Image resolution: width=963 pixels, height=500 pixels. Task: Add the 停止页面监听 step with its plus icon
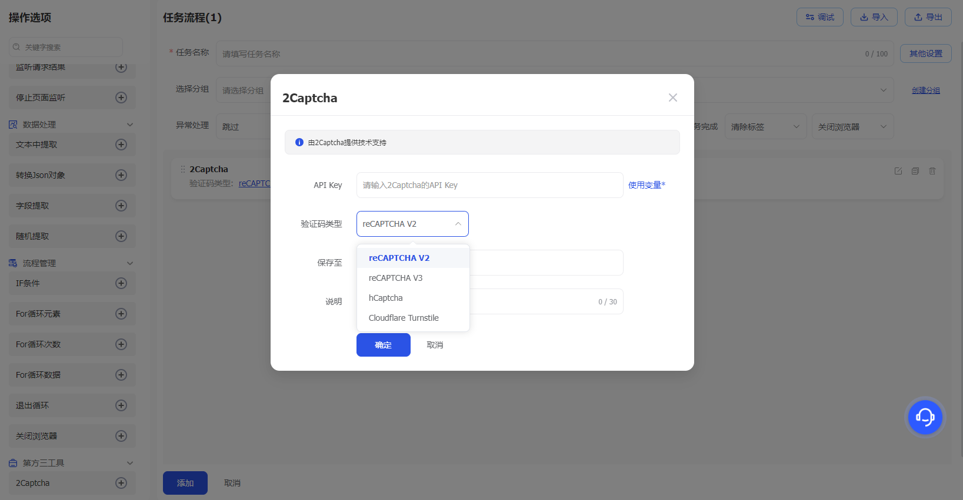tap(121, 98)
